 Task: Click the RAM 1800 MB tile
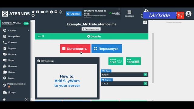click(133, 61)
